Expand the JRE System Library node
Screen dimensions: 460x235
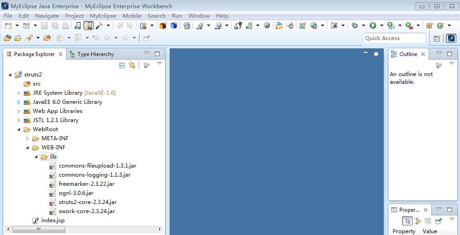coord(19,93)
